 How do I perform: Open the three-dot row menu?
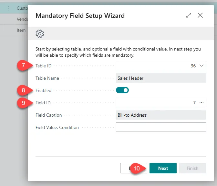click(9, 8)
